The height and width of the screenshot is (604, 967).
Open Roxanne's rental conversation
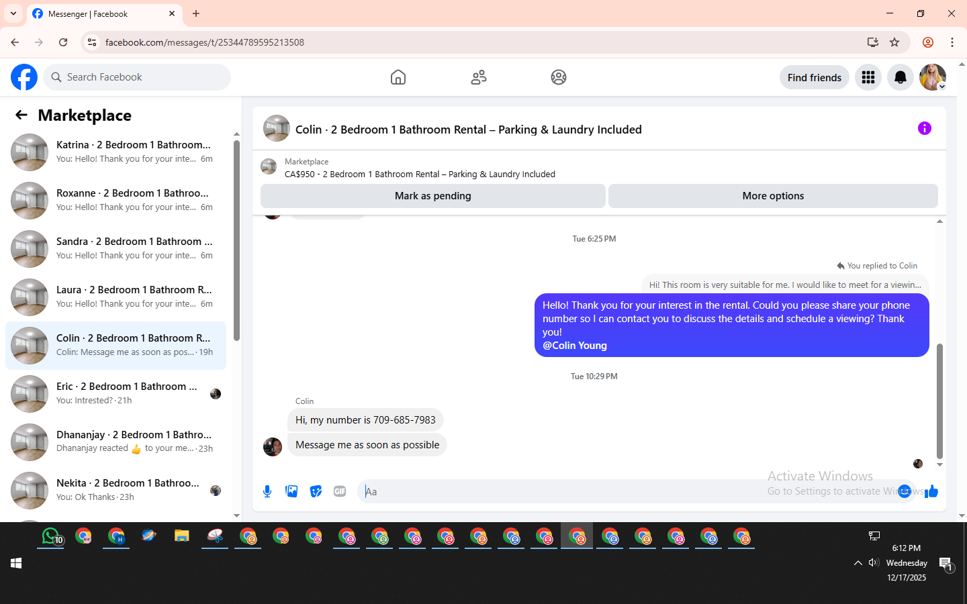tap(116, 200)
